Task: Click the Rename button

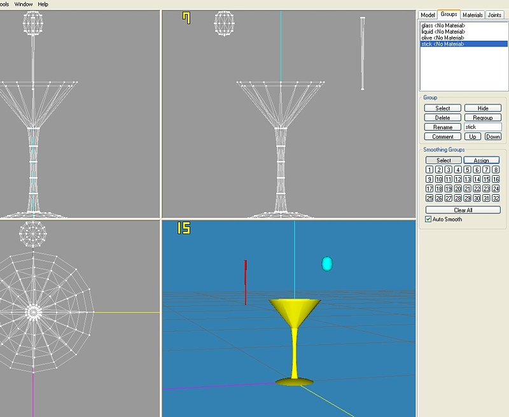Action: point(443,127)
